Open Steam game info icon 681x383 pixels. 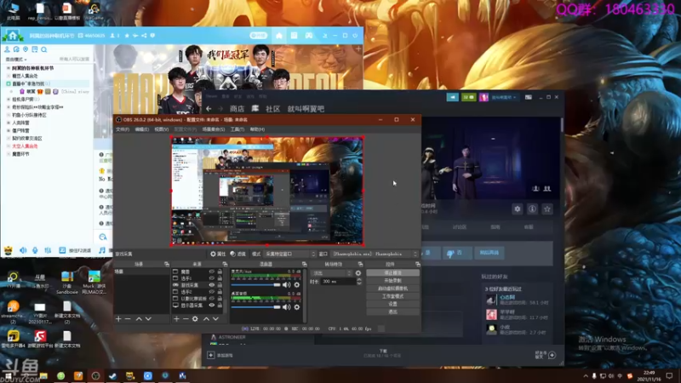click(532, 209)
